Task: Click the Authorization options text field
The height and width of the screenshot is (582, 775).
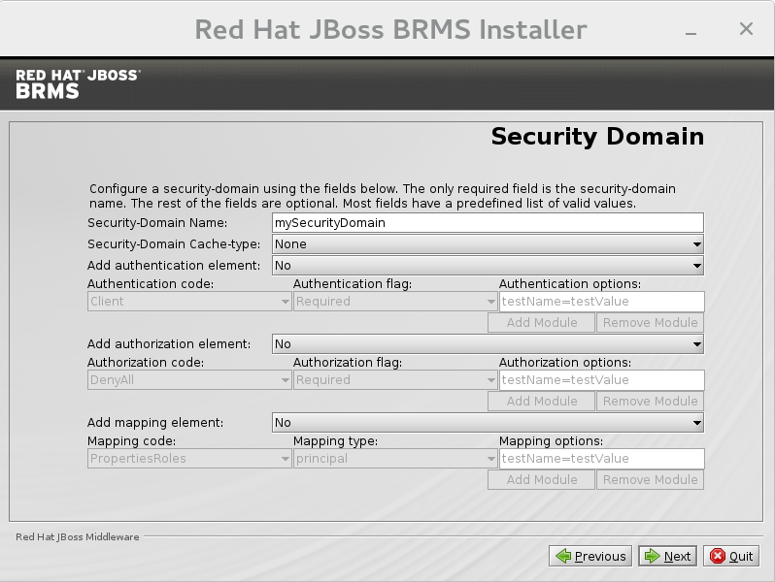Action: tap(601, 379)
